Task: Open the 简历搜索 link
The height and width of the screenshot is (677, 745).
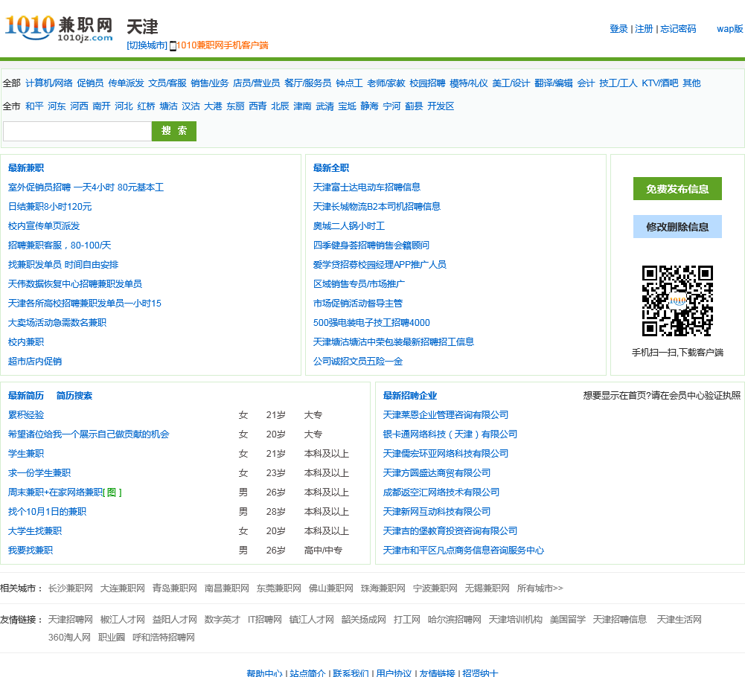Action: (x=74, y=395)
